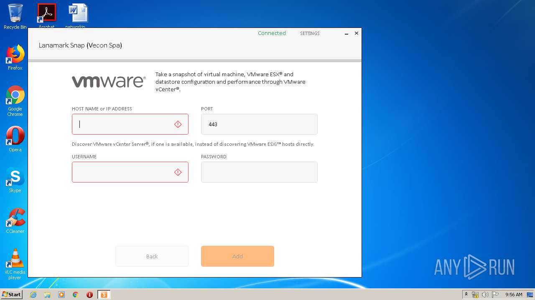Click the Show desktop button
Image resolution: width=535 pixels, height=300 pixels.
point(530,295)
